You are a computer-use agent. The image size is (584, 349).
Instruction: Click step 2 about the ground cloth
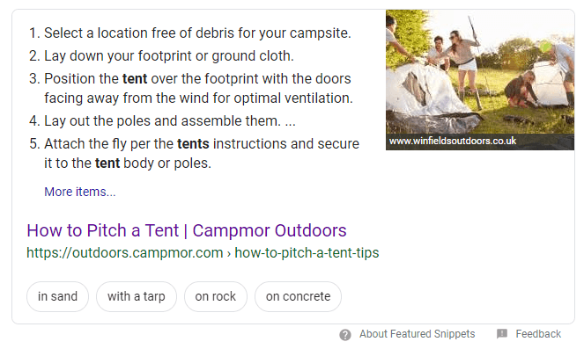click(x=161, y=55)
